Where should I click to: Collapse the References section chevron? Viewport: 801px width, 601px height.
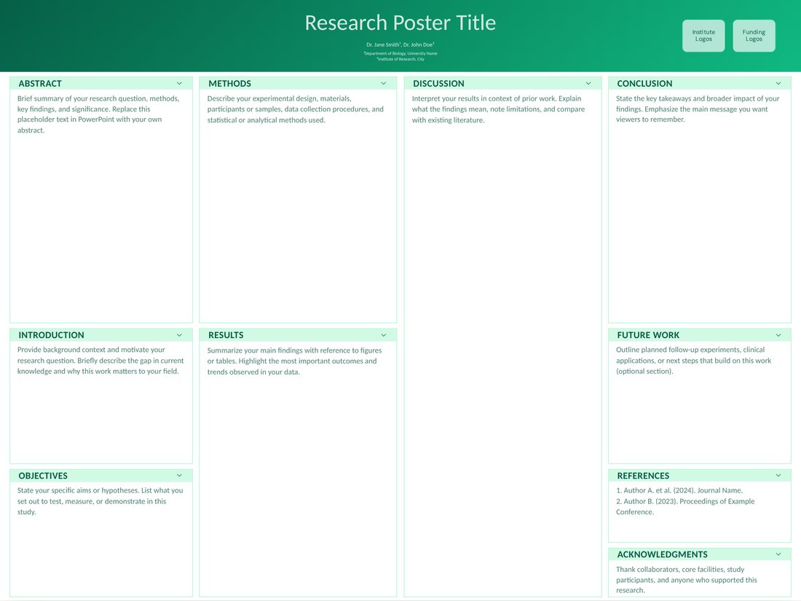click(778, 475)
